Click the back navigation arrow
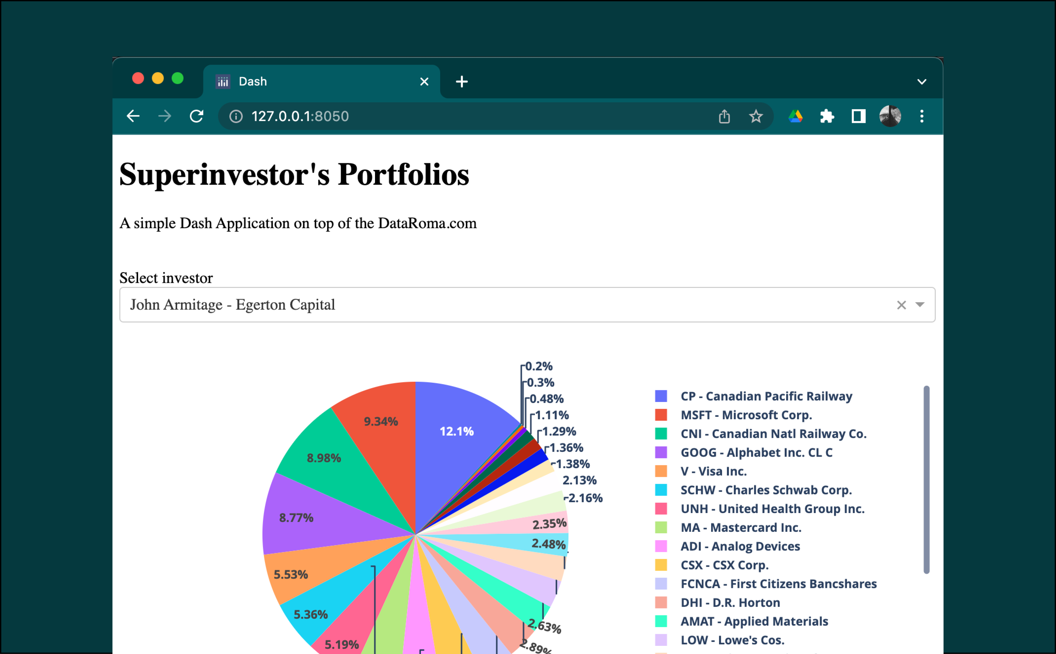1056x654 pixels. pyautogui.click(x=133, y=116)
